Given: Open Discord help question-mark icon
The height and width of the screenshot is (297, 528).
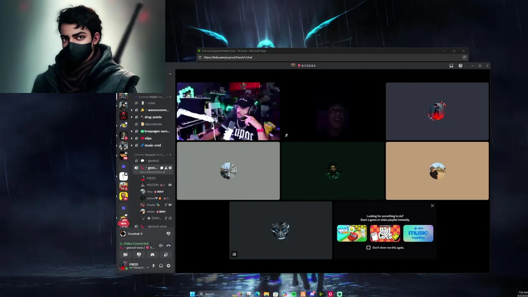Looking at the screenshot, I should (460, 66).
